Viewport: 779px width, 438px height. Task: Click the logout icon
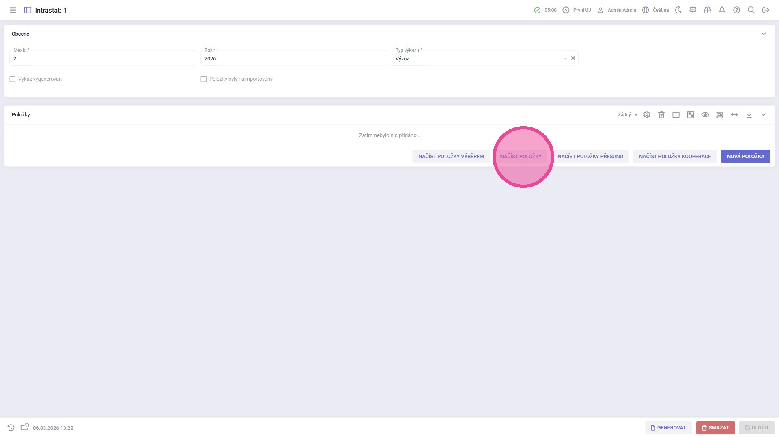click(x=766, y=10)
